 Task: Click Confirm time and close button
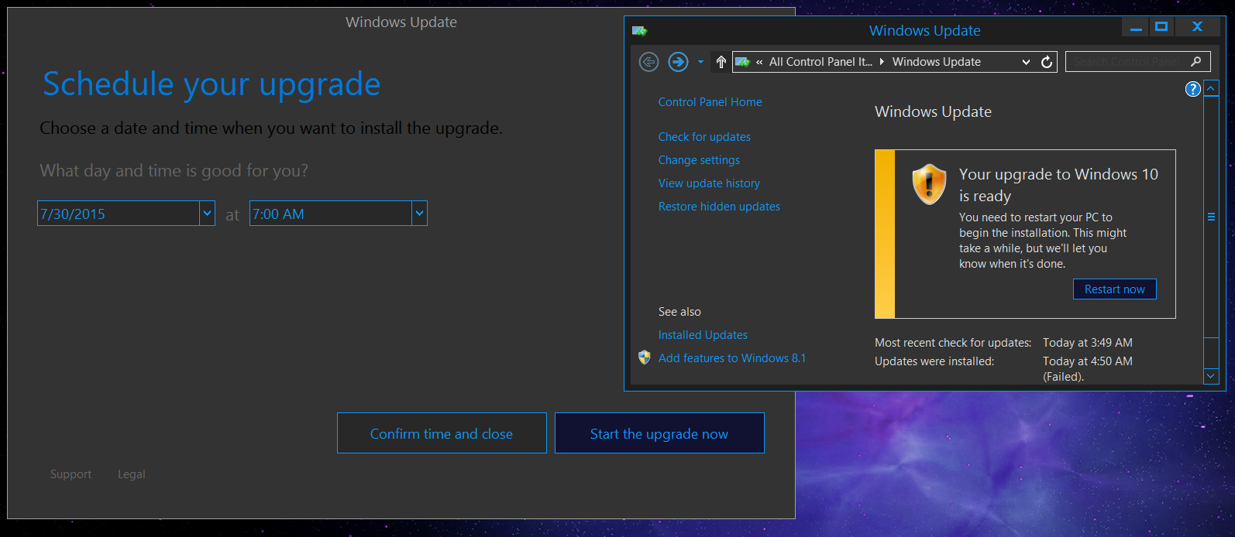442,433
